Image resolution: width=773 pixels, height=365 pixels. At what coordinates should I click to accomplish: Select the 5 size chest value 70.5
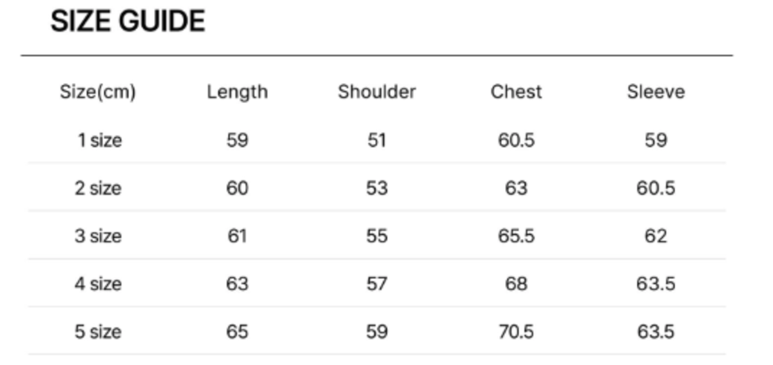(516, 332)
